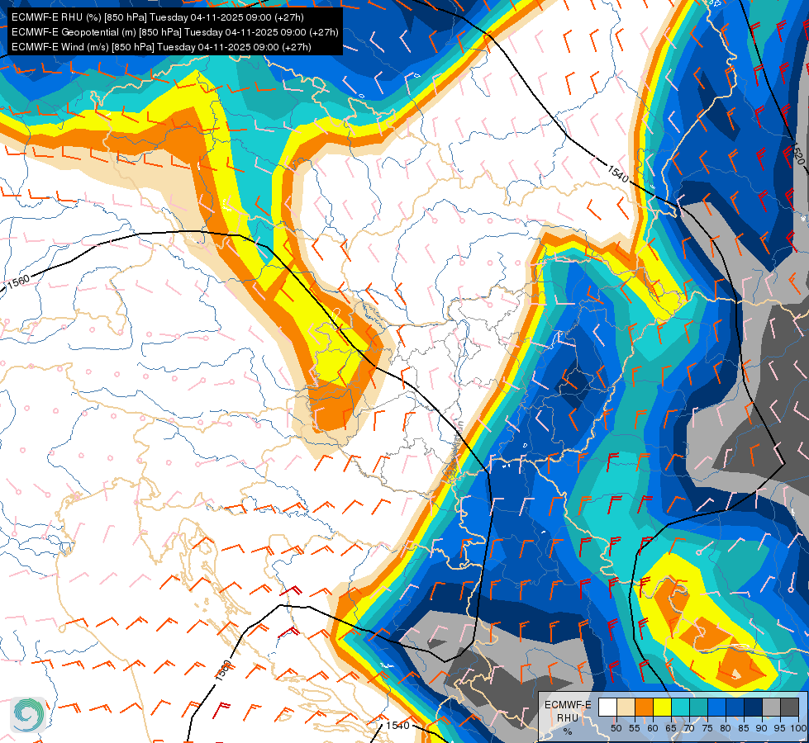
Task: Click the "RHU" text in the legend
Action: (568, 718)
